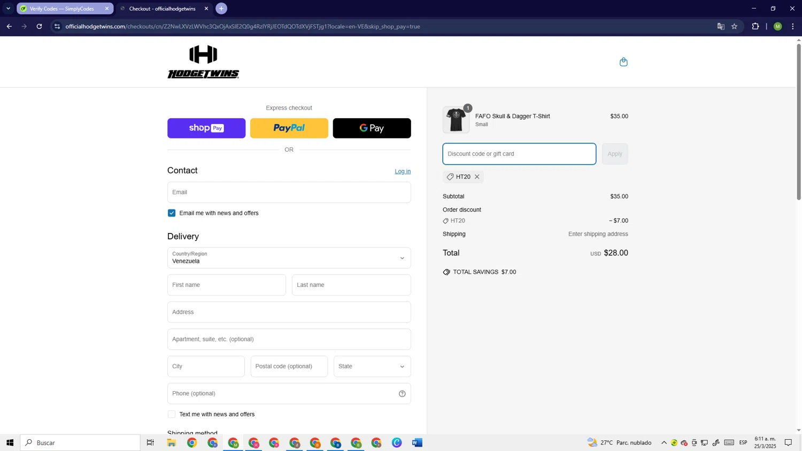
Task: Click the Apply discount button
Action: pyautogui.click(x=615, y=154)
